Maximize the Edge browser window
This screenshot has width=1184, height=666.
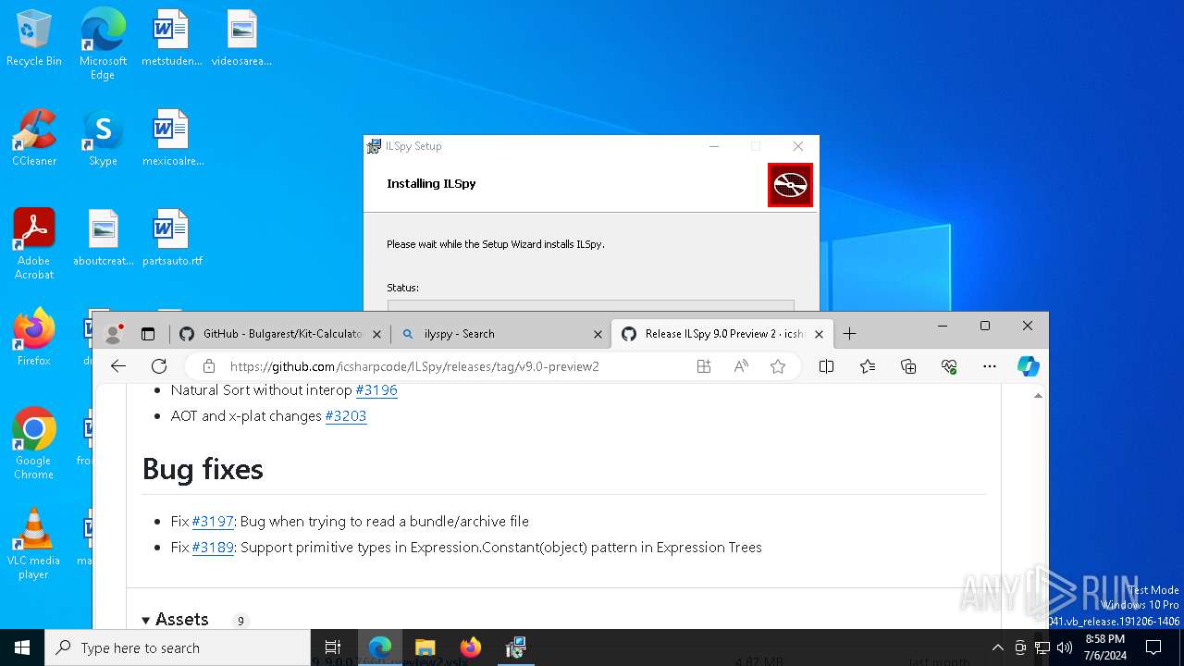click(985, 326)
